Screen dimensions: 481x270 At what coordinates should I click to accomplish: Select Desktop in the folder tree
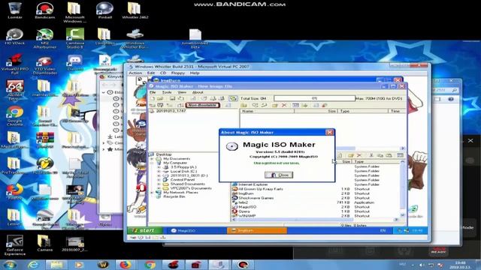tap(164, 154)
